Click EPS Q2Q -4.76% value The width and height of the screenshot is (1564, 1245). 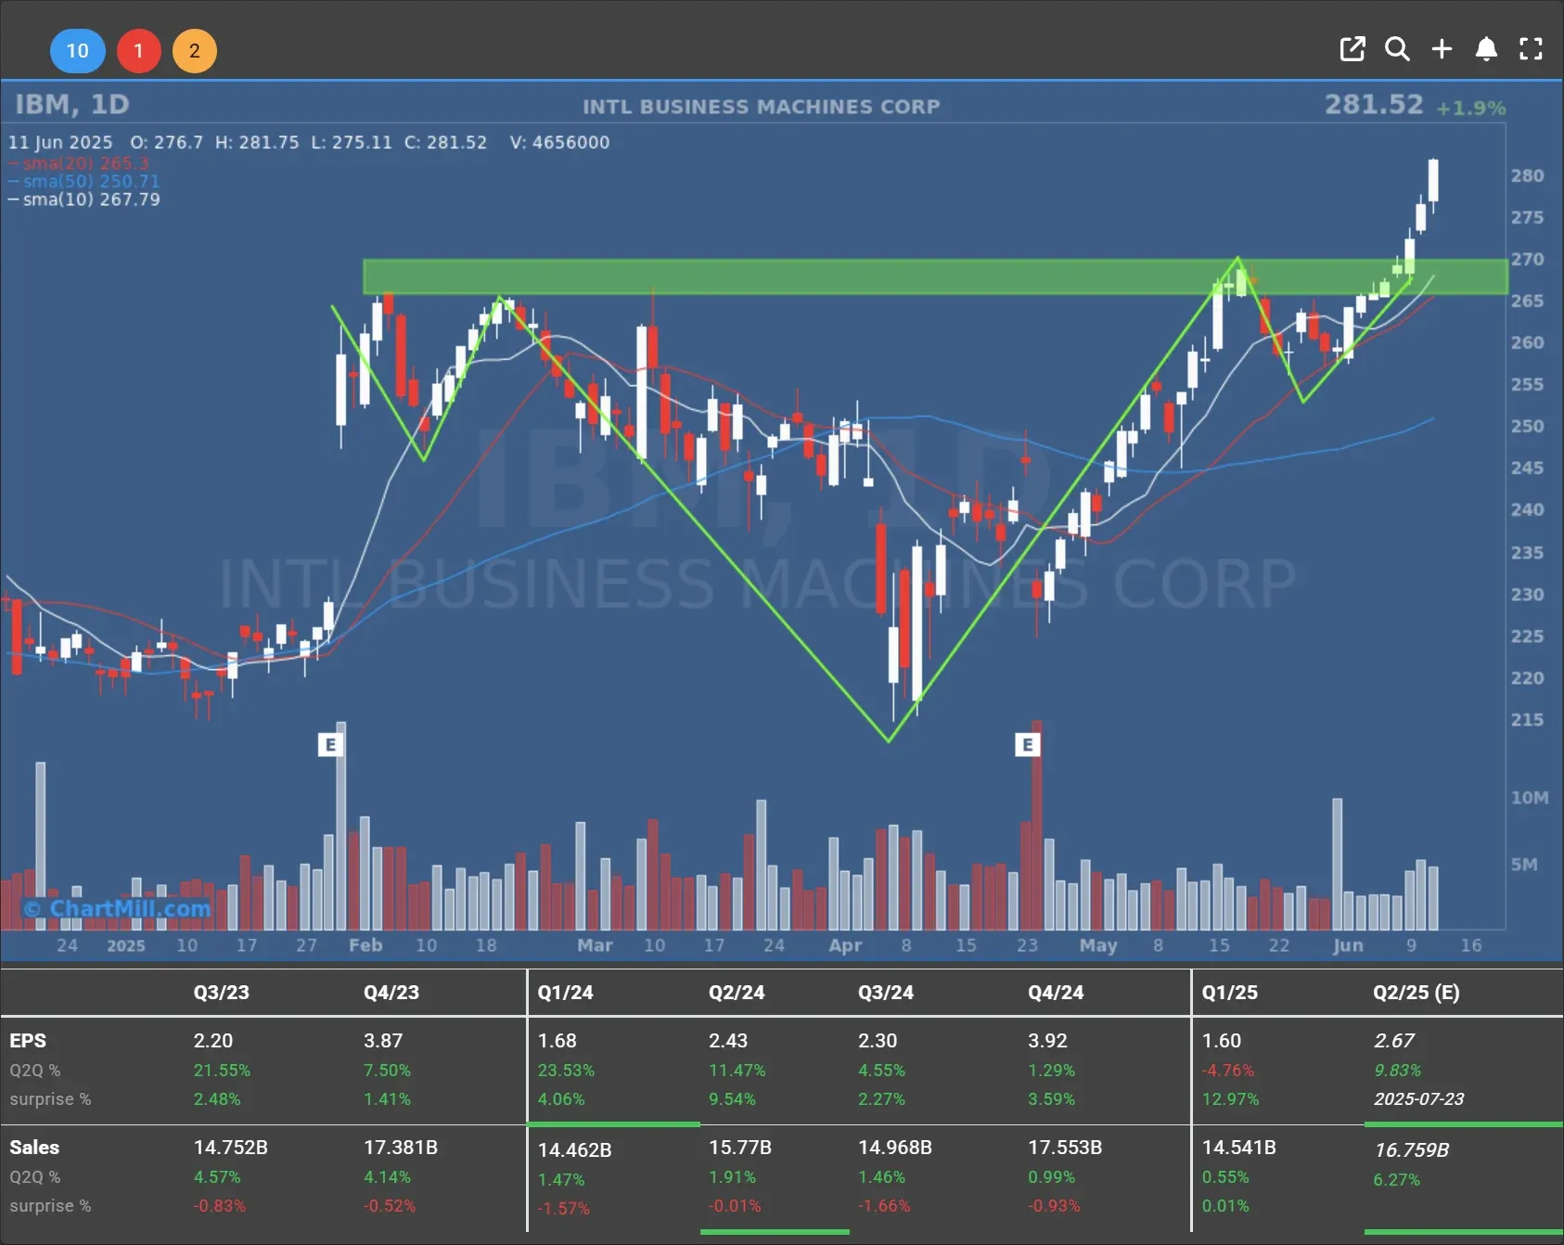1228,1071
